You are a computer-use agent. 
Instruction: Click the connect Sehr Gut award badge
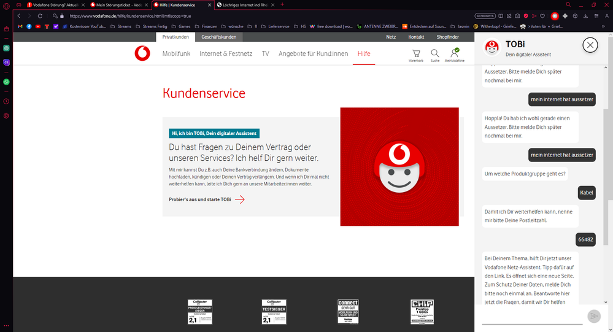(x=348, y=312)
